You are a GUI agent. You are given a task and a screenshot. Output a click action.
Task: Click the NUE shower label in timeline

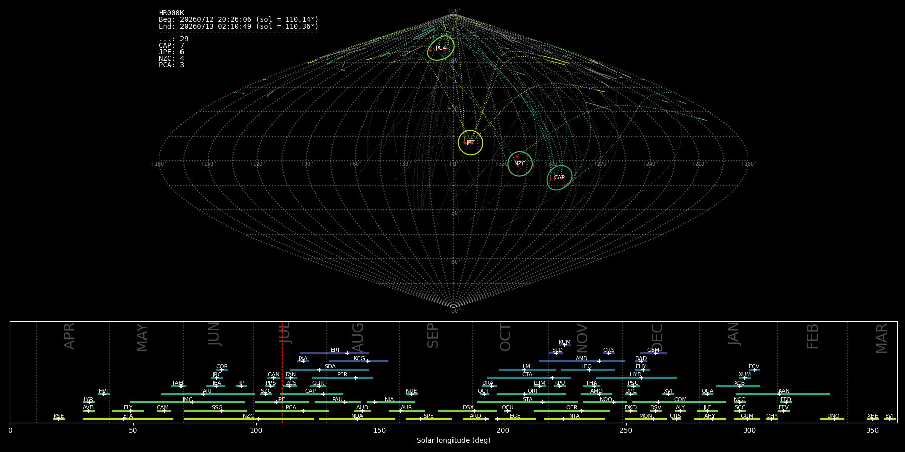pyautogui.click(x=411, y=391)
